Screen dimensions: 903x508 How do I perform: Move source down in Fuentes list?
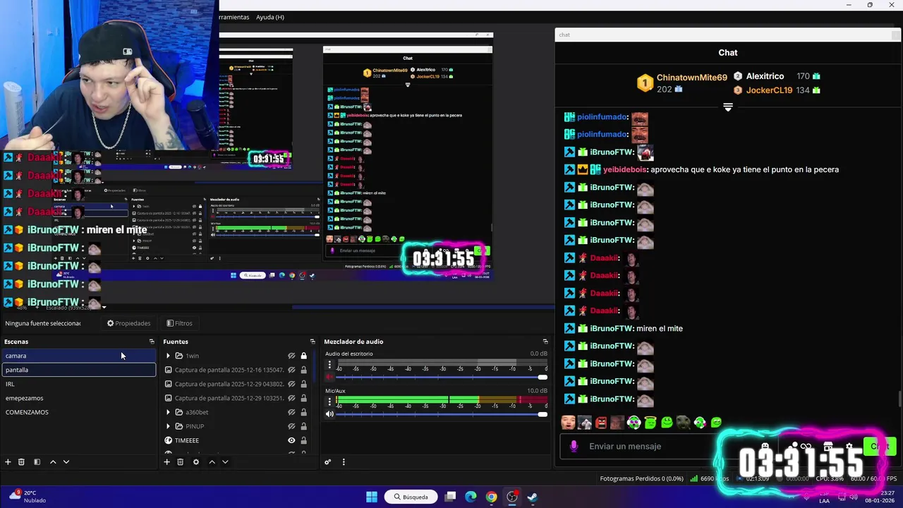click(225, 462)
